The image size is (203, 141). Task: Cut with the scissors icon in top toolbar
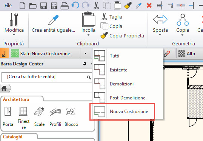tap(96, 5)
